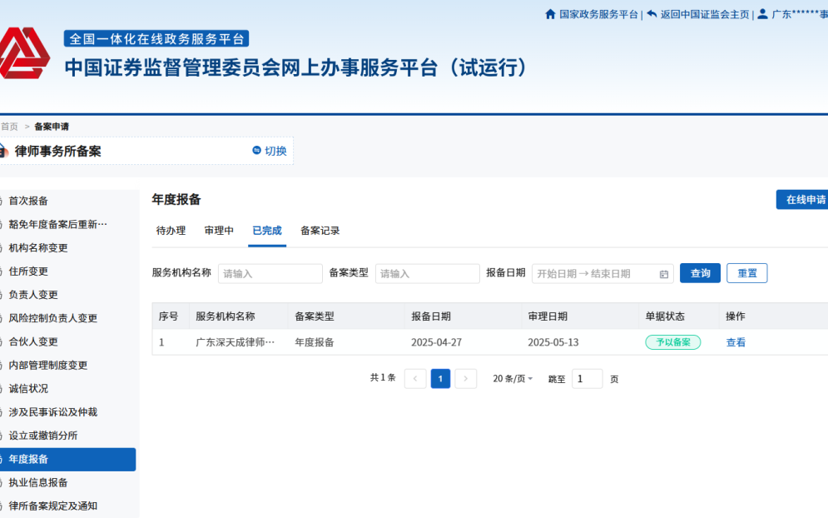Screen dimensions: 828x518
Task: Switch to the 审理中 tab
Action: tap(218, 231)
